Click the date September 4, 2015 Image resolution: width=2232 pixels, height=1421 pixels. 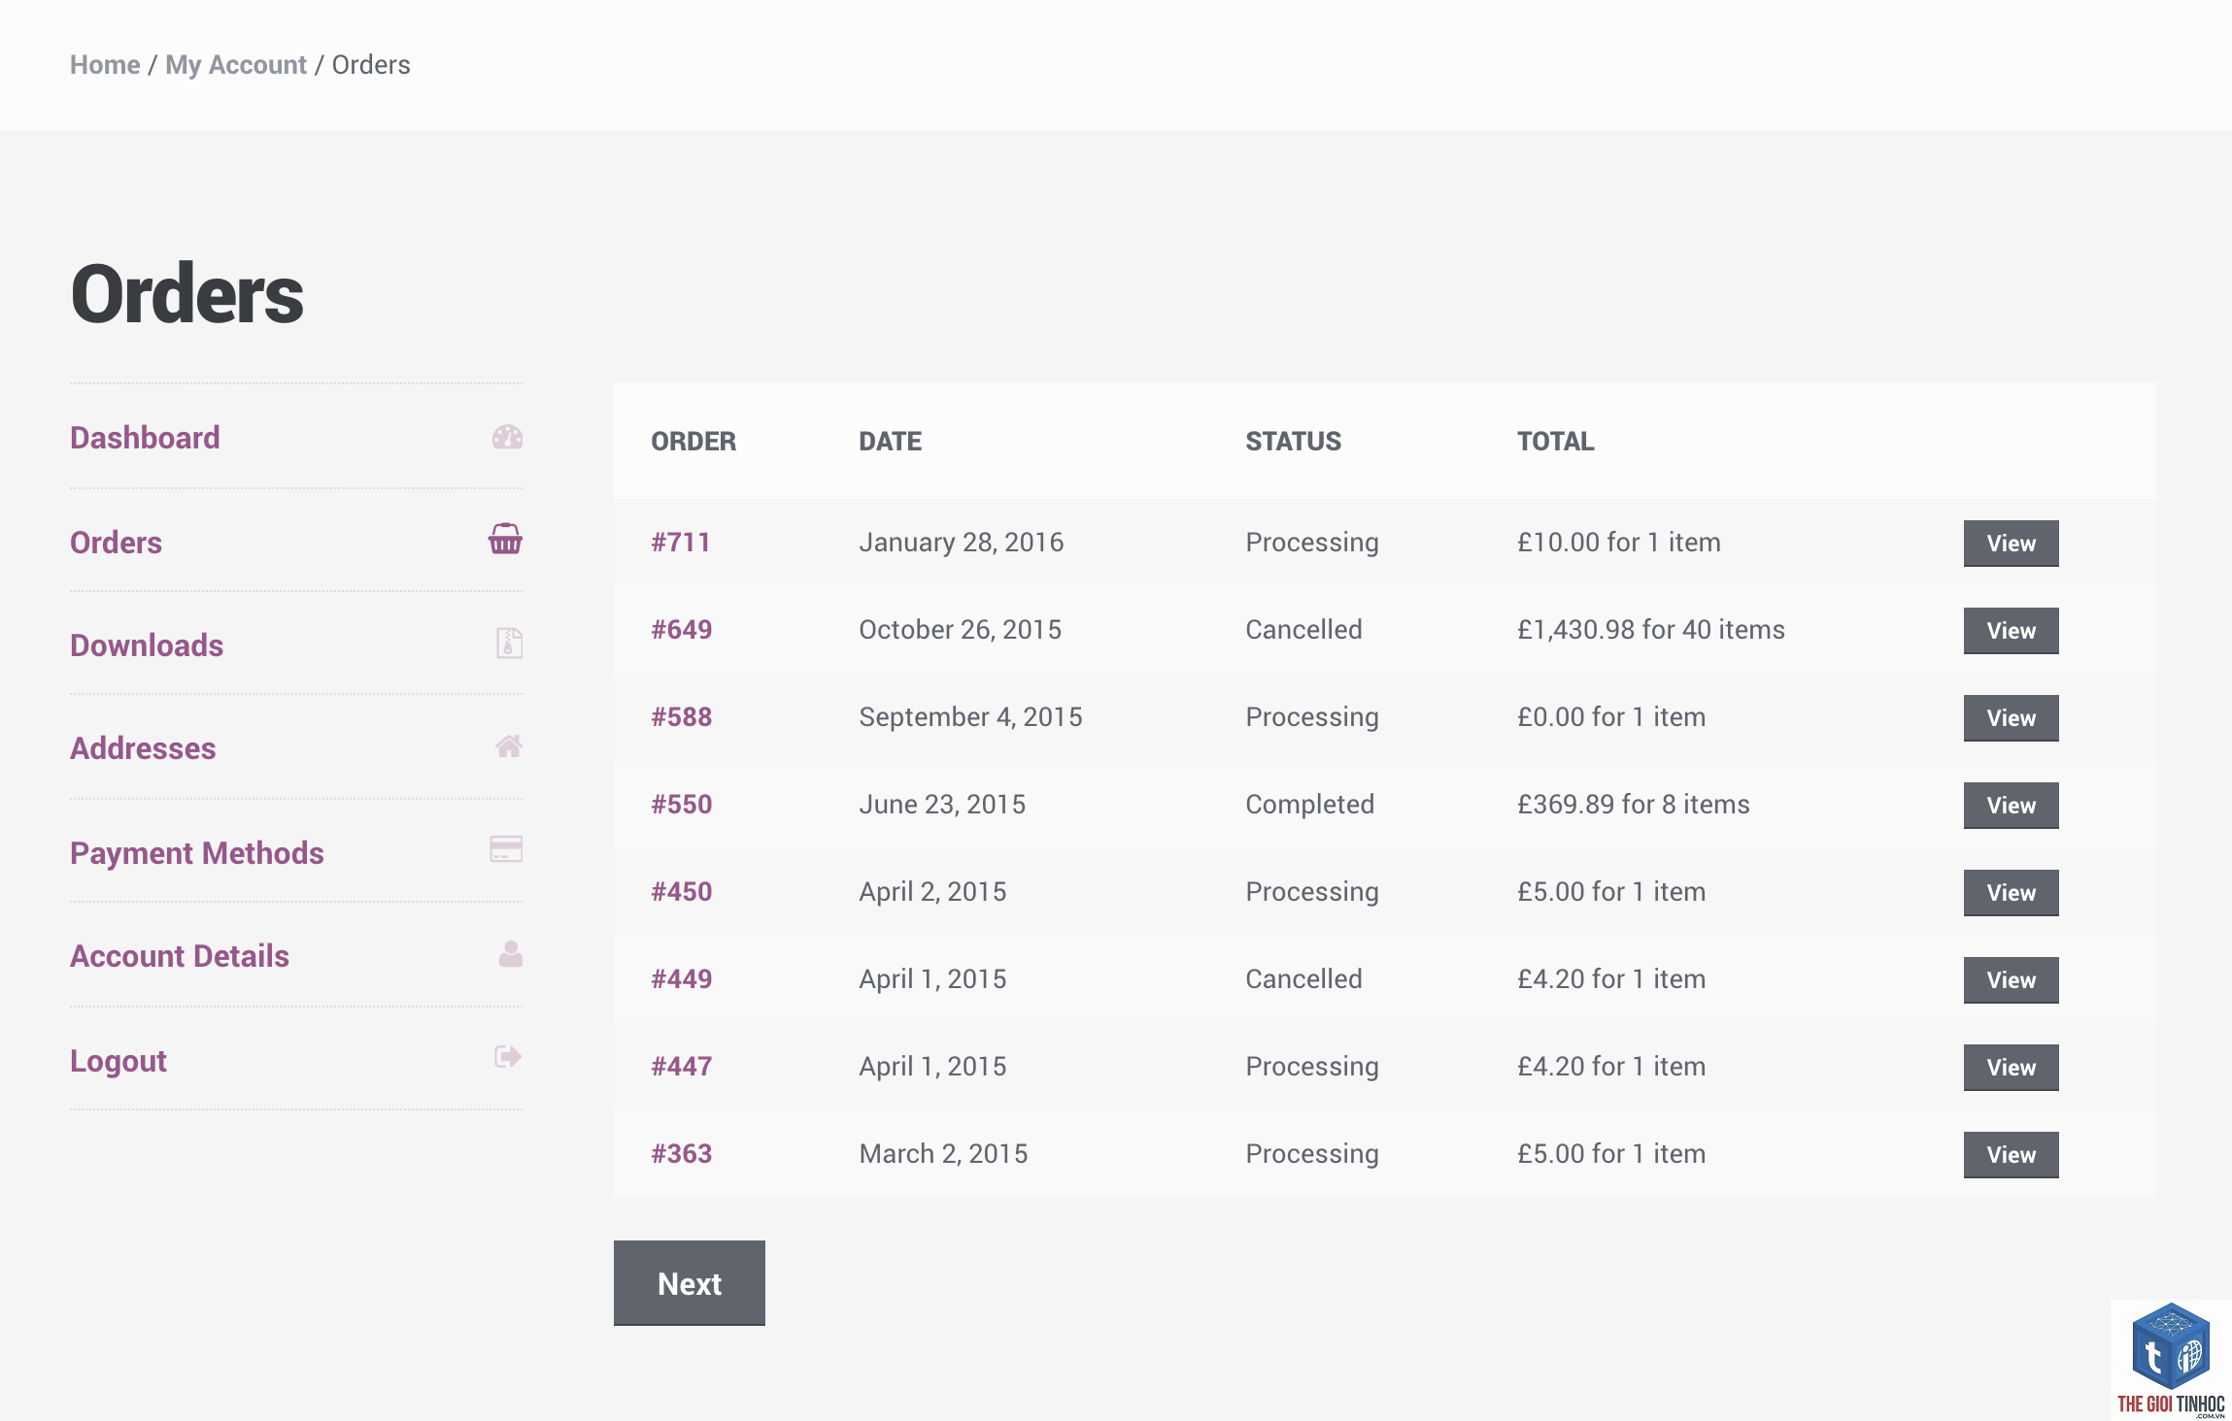[971, 717]
